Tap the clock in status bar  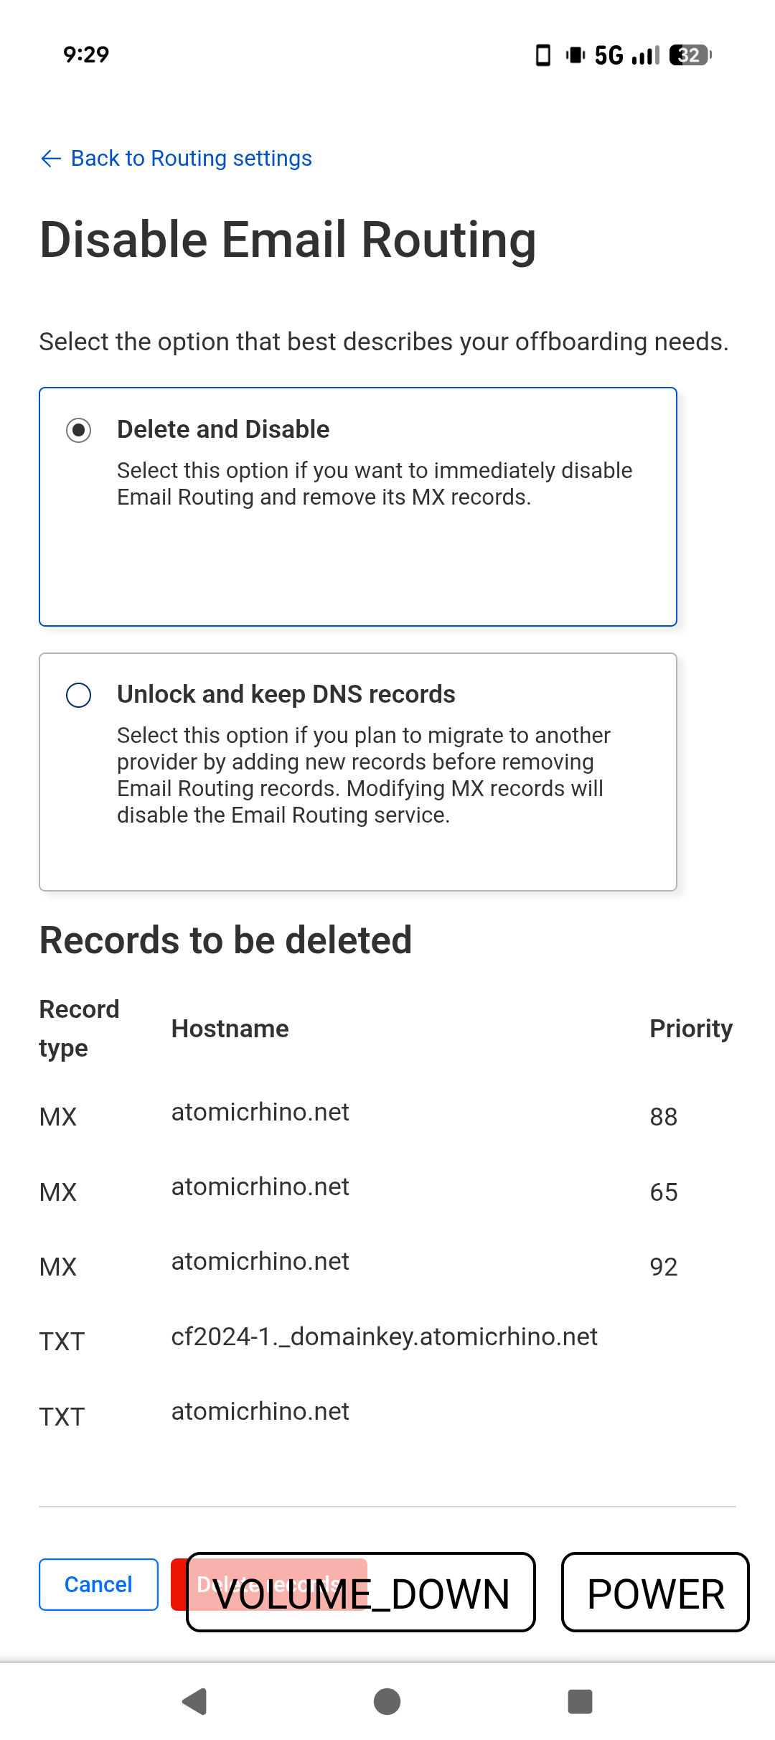pos(86,55)
